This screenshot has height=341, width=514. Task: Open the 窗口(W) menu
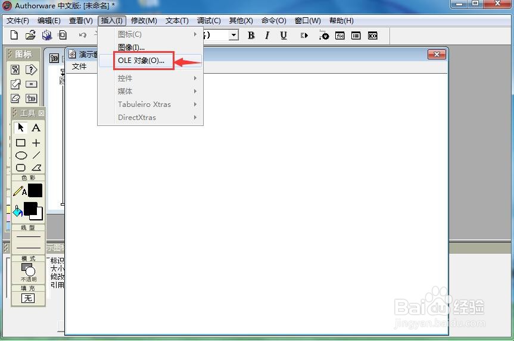click(x=308, y=21)
